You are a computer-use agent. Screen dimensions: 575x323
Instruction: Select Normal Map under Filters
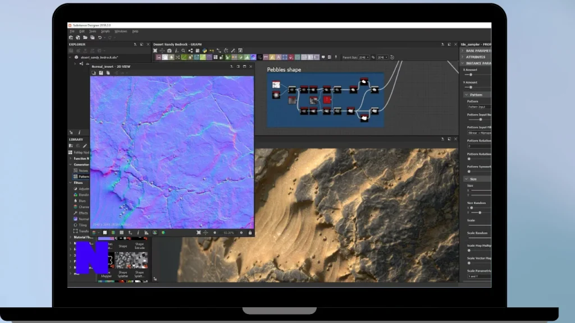coord(81,219)
